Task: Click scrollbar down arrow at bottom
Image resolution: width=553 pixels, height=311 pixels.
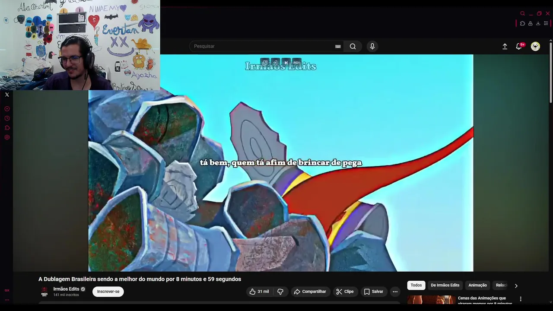Action: pyautogui.click(x=550, y=302)
